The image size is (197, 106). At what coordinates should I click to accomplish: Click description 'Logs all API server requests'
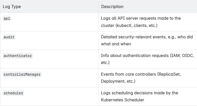point(141,22)
